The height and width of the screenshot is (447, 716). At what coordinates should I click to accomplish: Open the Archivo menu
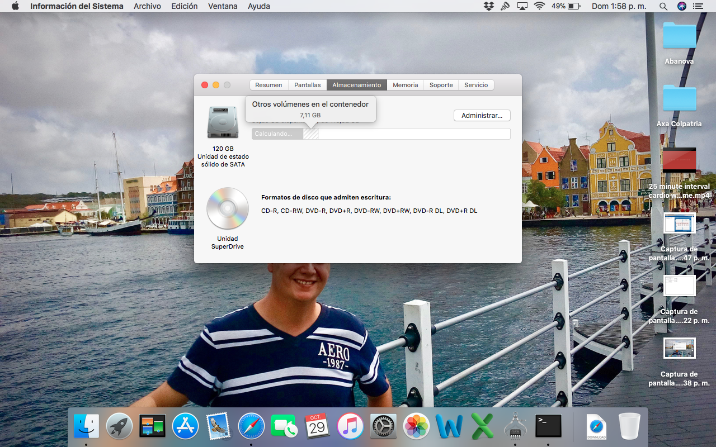(147, 6)
